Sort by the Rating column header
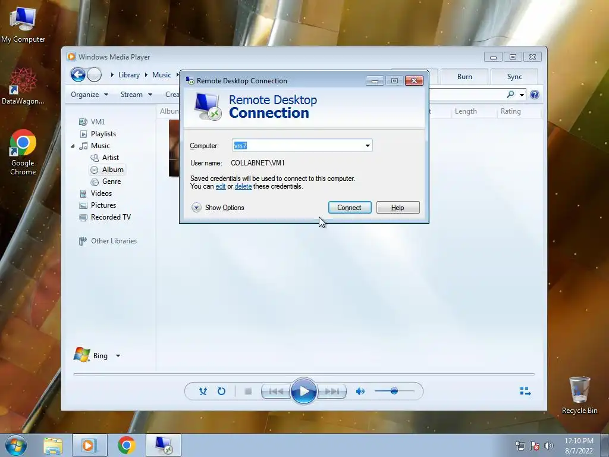The width and height of the screenshot is (609, 457). 510,111
